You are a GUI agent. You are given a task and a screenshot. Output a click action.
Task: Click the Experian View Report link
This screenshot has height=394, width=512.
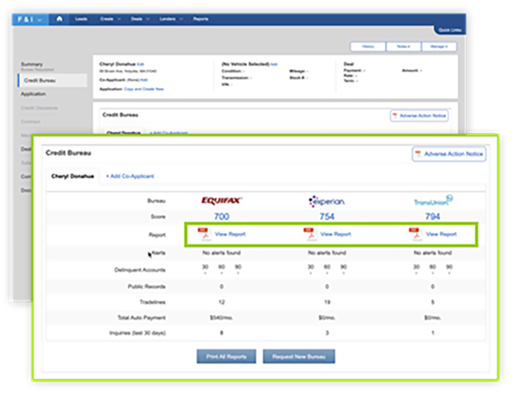pos(335,234)
